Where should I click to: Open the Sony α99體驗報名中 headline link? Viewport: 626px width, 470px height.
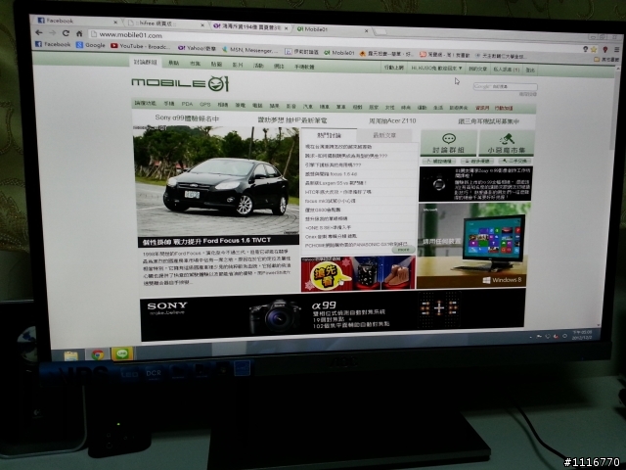coord(187,118)
